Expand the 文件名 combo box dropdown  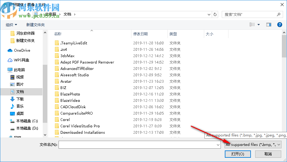(218, 145)
